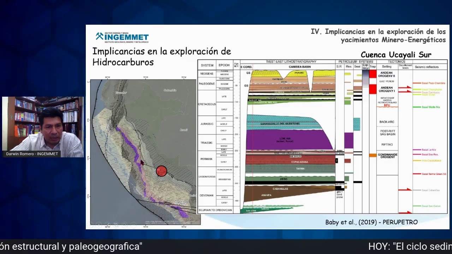452x254 pixels.
Task: Click the 'JURASSIC' system row
Action: pyautogui.click(x=207, y=124)
